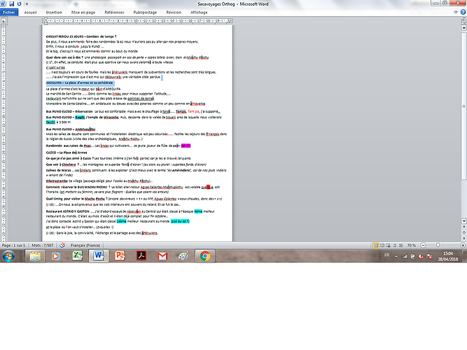Click the zoom out minus button
467x350 pixels.
[x=423, y=245]
